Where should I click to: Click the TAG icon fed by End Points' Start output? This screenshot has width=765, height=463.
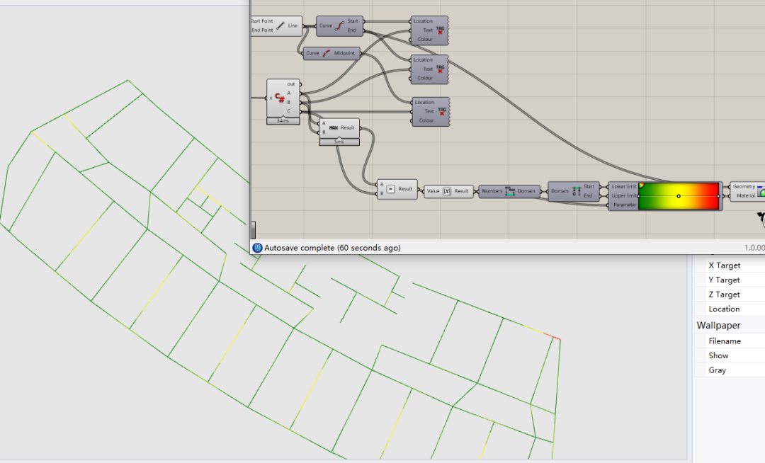pyautogui.click(x=440, y=30)
